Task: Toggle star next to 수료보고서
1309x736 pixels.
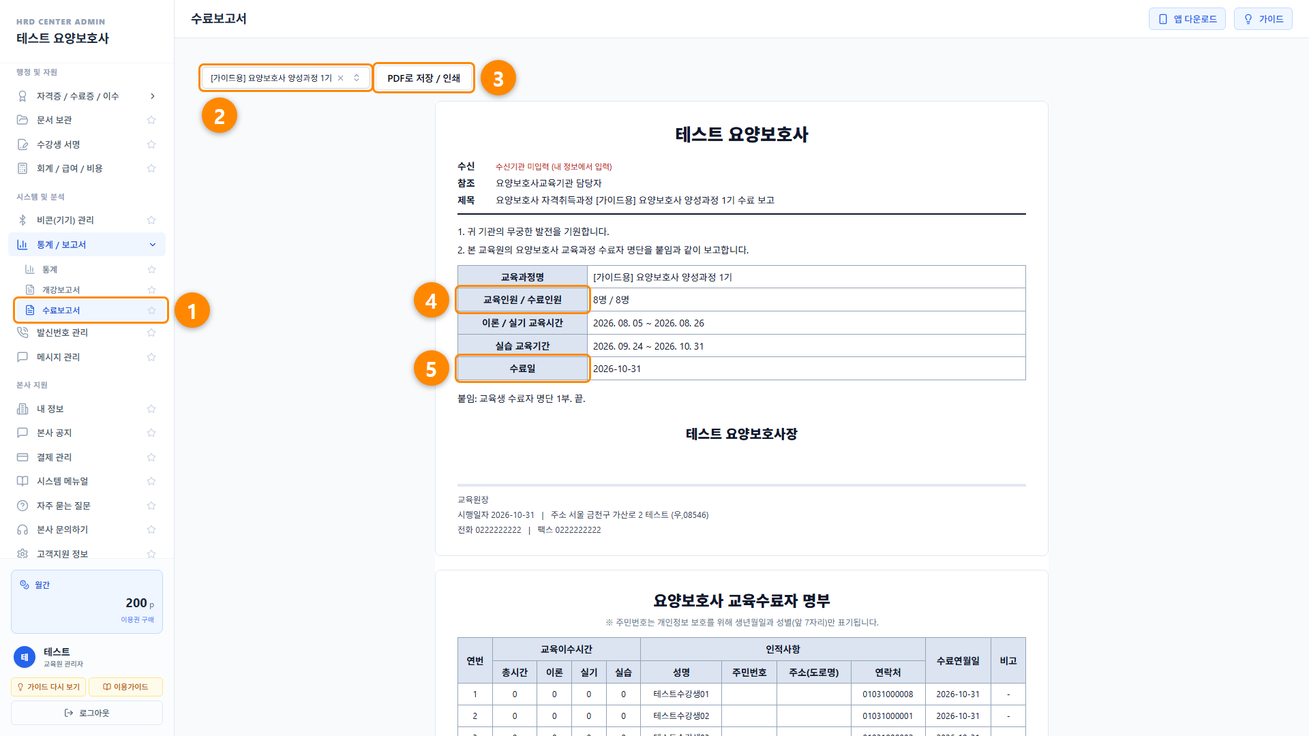Action: coord(151,310)
